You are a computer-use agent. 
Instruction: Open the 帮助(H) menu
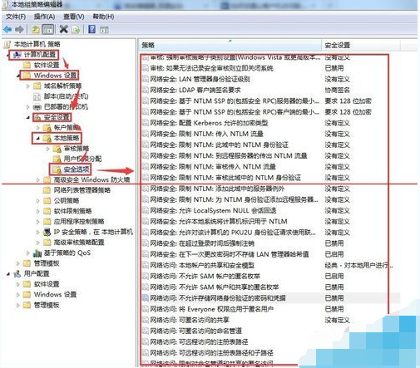coord(103,17)
